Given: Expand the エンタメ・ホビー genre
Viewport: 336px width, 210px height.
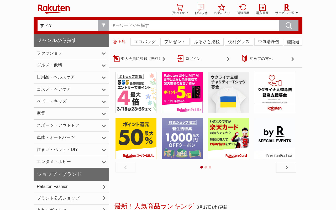Looking at the screenshot, I should (x=71, y=162).
